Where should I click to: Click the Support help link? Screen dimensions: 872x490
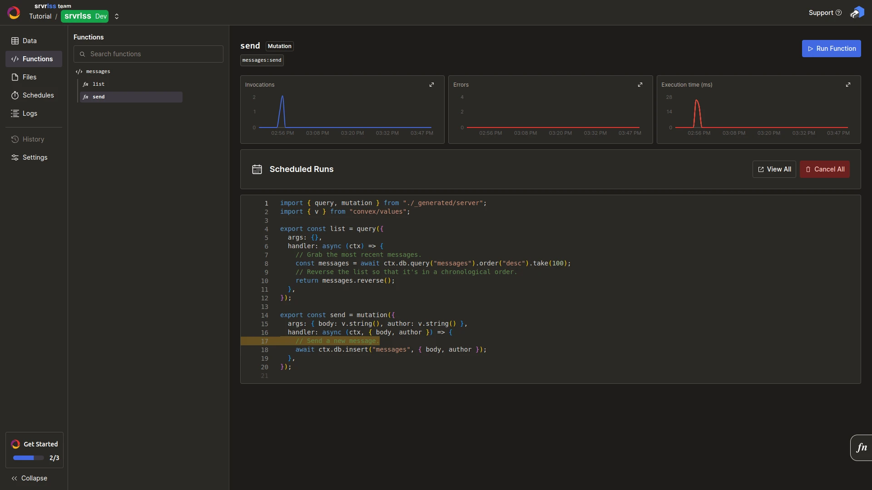[825, 13]
